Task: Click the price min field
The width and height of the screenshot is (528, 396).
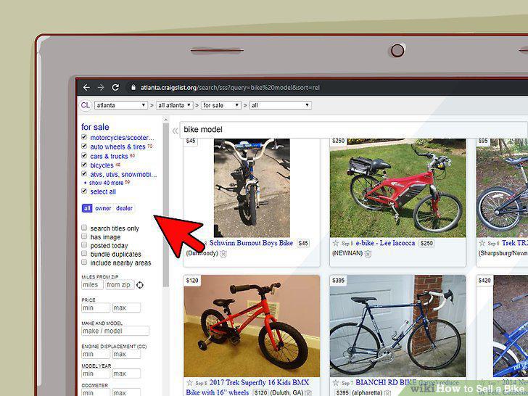Action: [96, 308]
